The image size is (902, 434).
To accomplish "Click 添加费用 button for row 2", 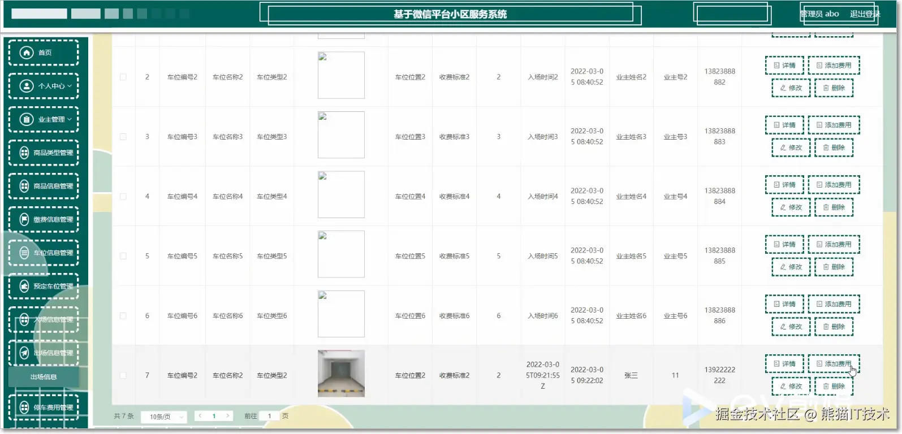I will [834, 66].
